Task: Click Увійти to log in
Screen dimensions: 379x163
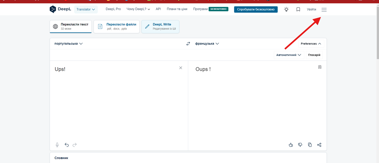Action: click(x=311, y=9)
